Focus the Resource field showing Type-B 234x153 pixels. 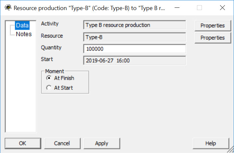[x=134, y=37]
